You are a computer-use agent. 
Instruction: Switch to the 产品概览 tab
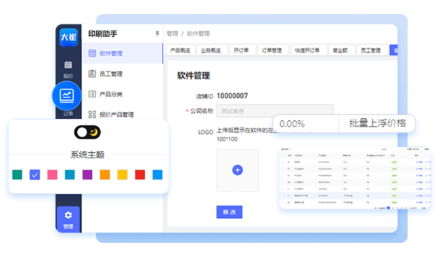[x=180, y=51]
